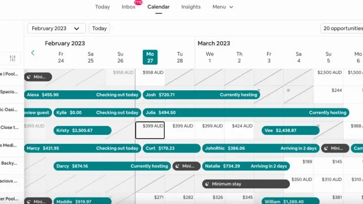The width and height of the screenshot is (363, 204).
Task: Select the Minimum stay block on March 1
Action: tap(246, 184)
